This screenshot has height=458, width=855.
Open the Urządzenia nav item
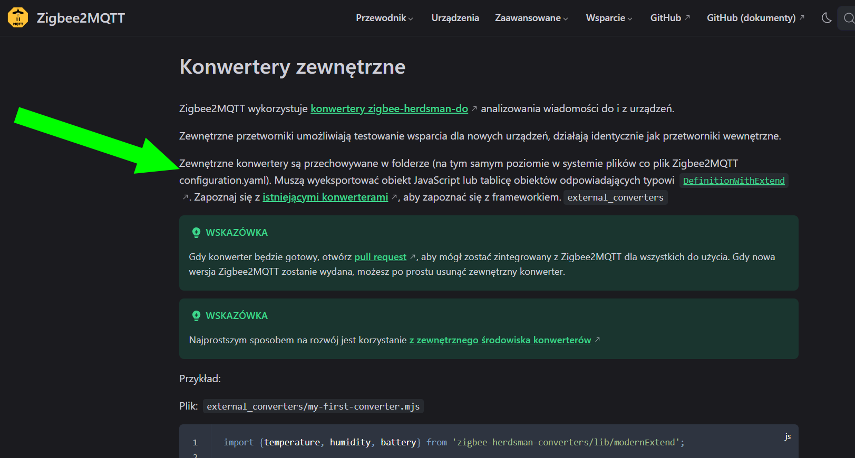pyautogui.click(x=455, y=18)
